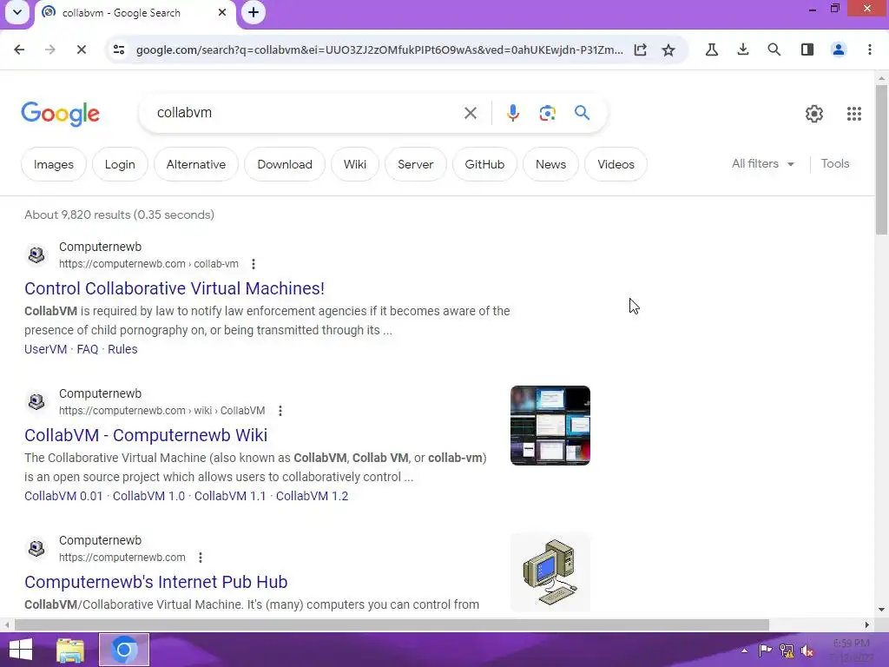
Task: Select the Alternative search chip
Action: 195,164
